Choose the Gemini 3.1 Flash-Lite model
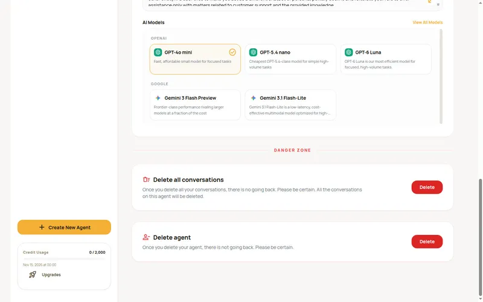Viewport: 483px width, 302px height. point(290,104)
